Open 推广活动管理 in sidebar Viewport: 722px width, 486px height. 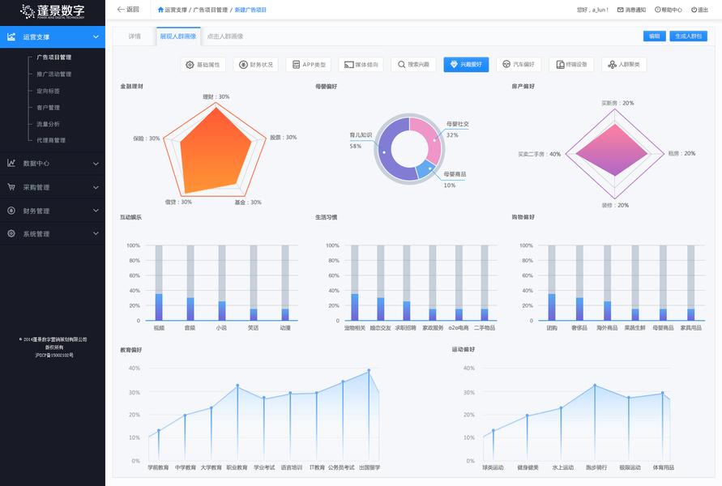pos(53,74)
